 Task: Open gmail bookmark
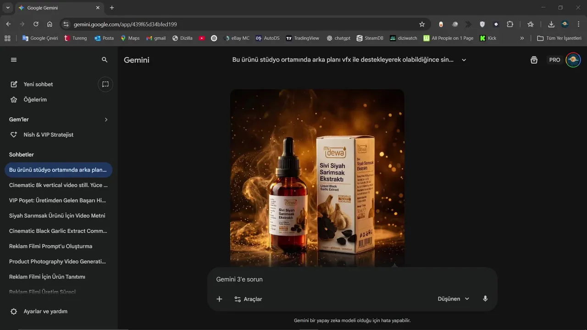point(156,38)
